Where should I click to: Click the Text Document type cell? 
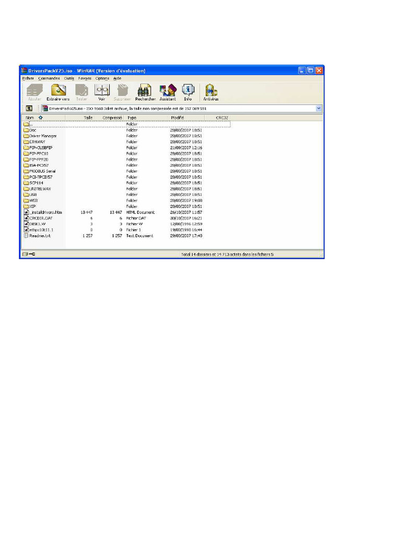(140, 236)
